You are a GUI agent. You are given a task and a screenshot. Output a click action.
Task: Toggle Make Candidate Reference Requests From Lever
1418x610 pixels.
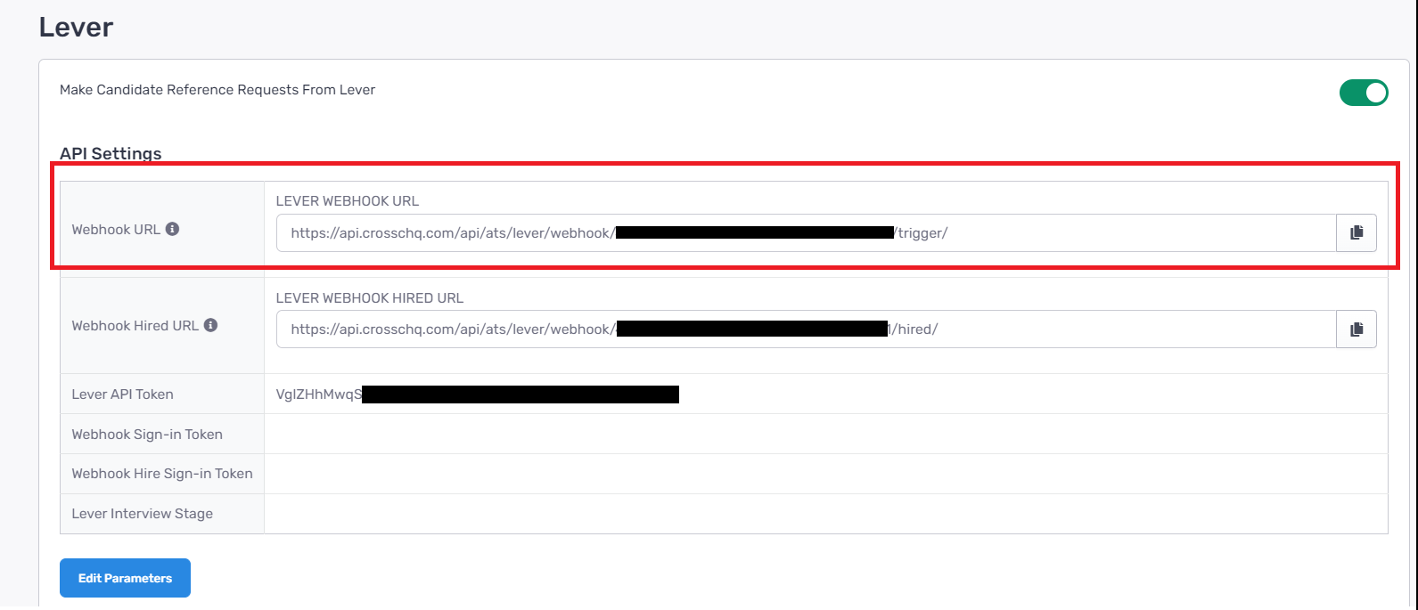point(1364,92)
